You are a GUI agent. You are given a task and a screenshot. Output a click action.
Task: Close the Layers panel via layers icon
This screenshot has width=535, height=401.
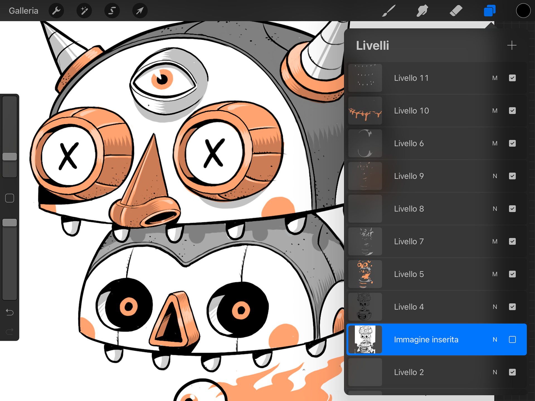point(490,11)
